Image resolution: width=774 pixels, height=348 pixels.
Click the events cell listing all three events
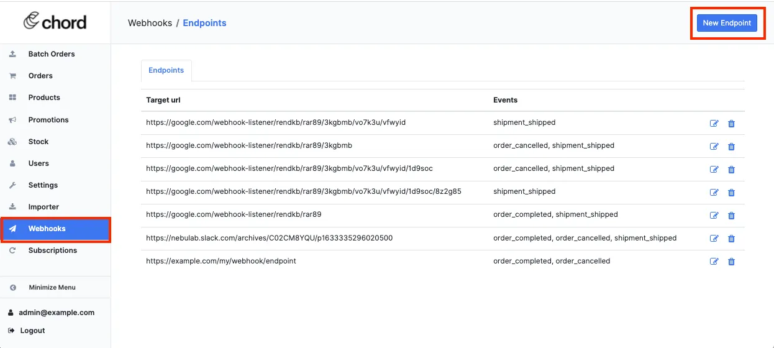[585, 238]
